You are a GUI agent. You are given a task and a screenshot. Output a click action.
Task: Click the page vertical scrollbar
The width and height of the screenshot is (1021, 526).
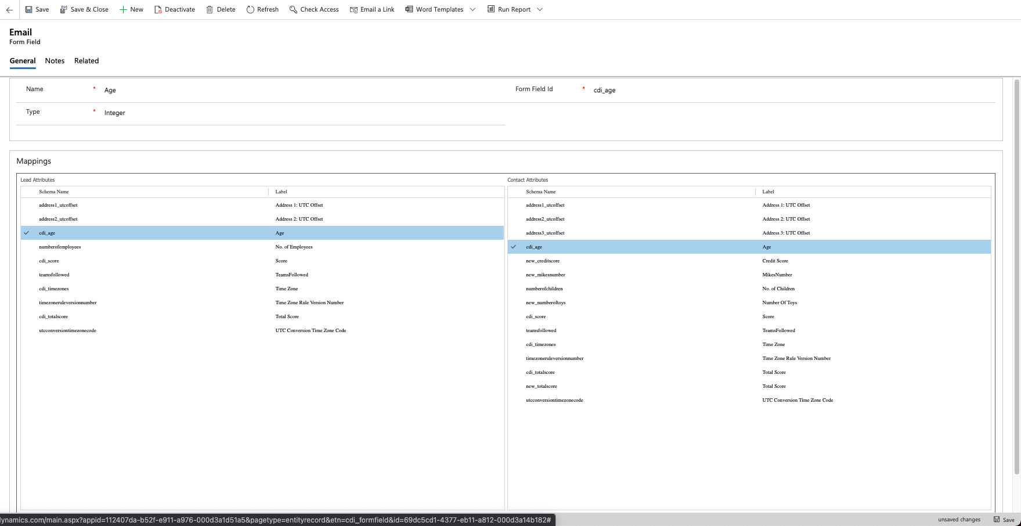pyautogui.click(x=1016, y=278)
